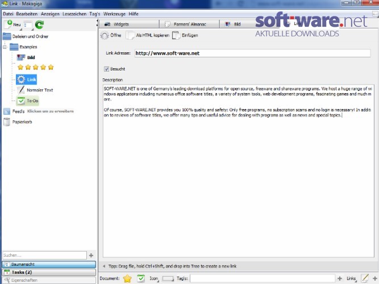Screen dimensions: 379x284
Task: Click the note pencil icon beside Links
Action: pos(365,278)
